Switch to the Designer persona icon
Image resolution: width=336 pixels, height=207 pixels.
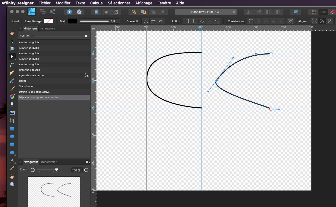click(x=32, y=12)
